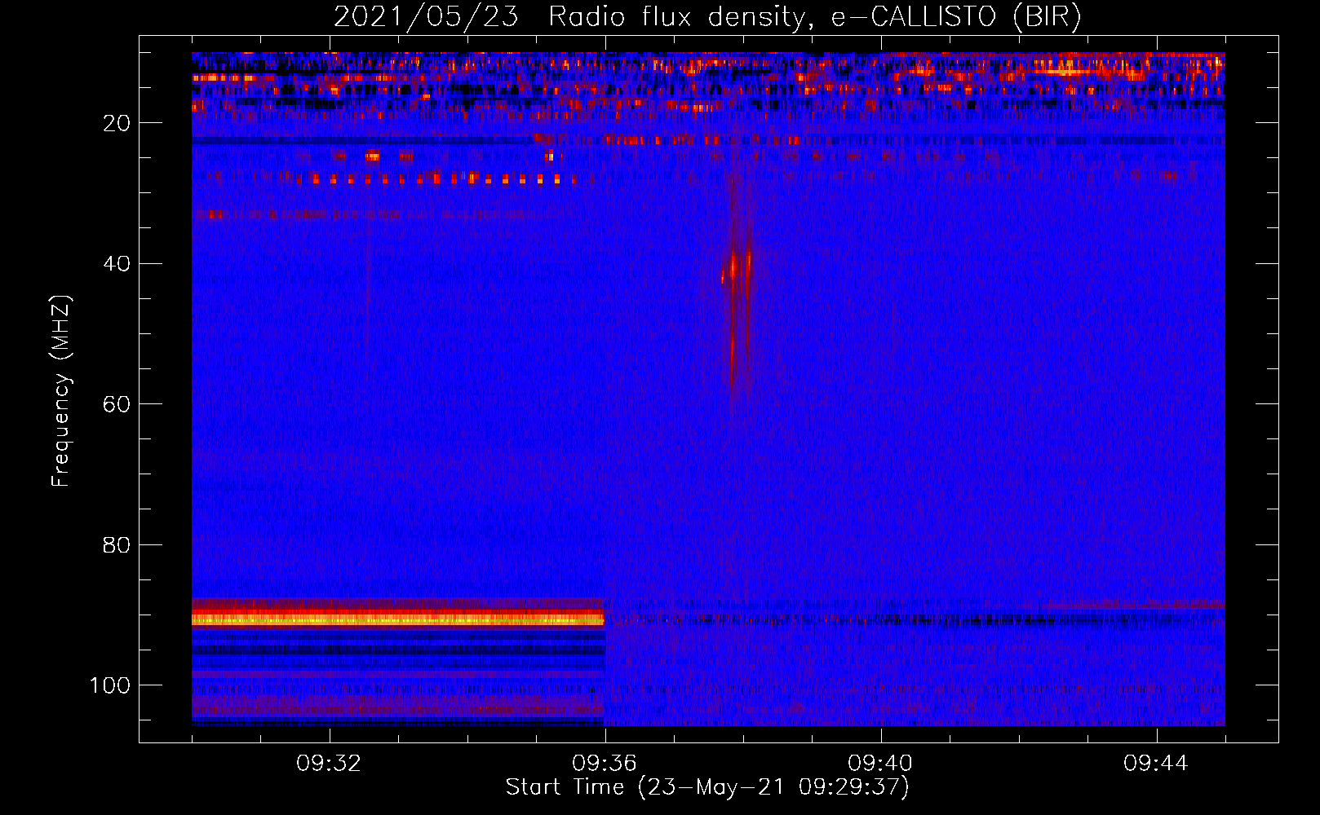Click the 09:44 time tick label
The image size is (1320, 815).
coord(1156,764)
